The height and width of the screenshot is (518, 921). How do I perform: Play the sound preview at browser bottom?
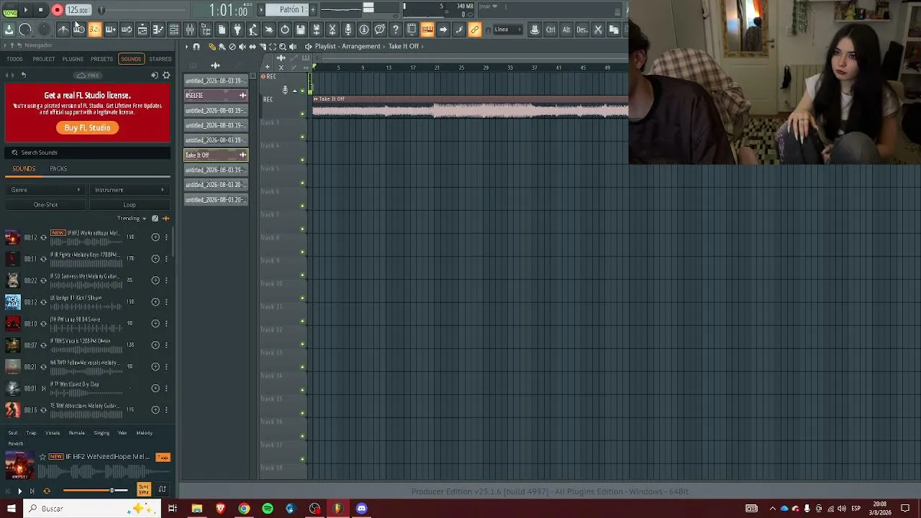pyautogui.click(x=19, y=491)
